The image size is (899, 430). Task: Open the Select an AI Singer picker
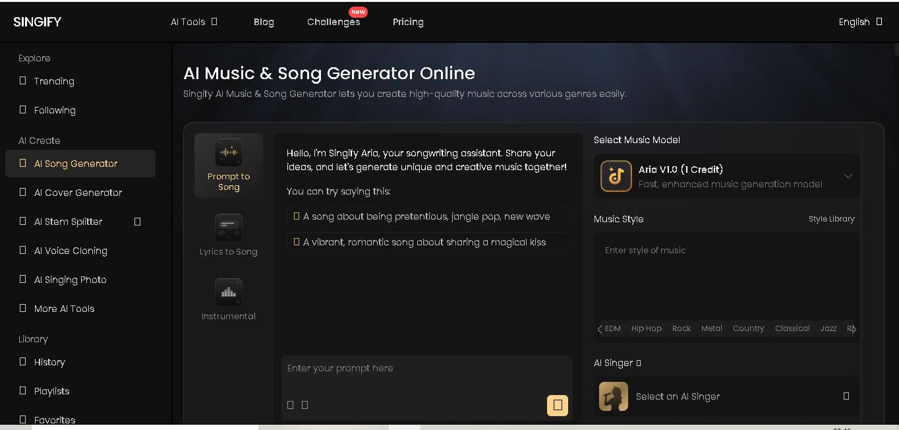[726, 396]
